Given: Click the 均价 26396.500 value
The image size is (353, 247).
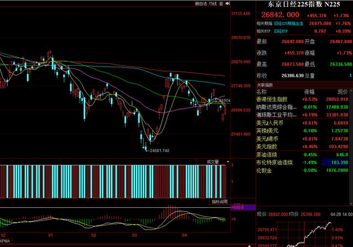Looking at the screenshot, I should point(311,214).
